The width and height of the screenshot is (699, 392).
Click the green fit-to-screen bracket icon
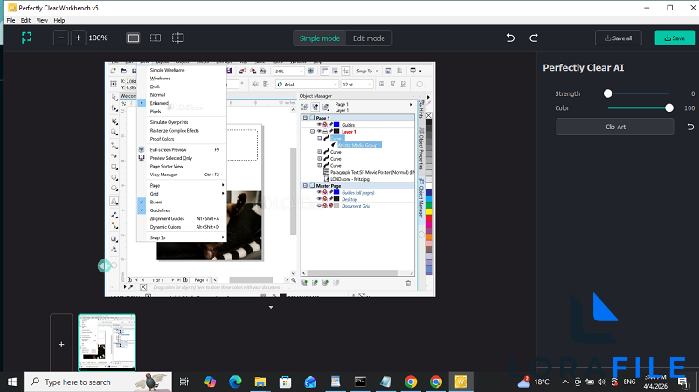tap(27, 38)
